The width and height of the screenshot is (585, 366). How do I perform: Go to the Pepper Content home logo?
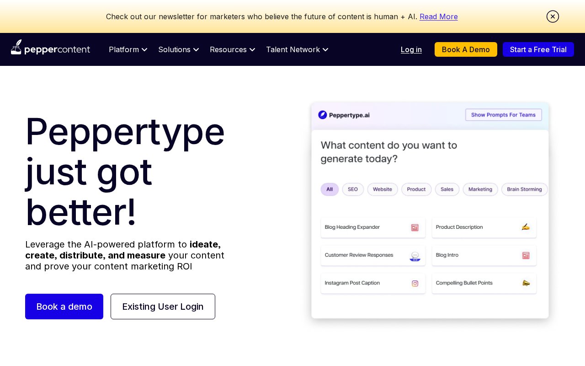(x=50, y=48)
